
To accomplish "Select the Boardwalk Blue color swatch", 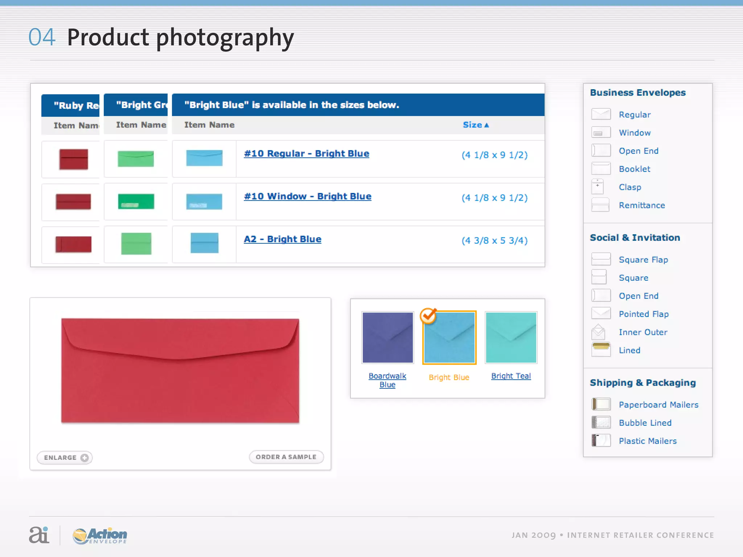I will click(x=387, y=337).
